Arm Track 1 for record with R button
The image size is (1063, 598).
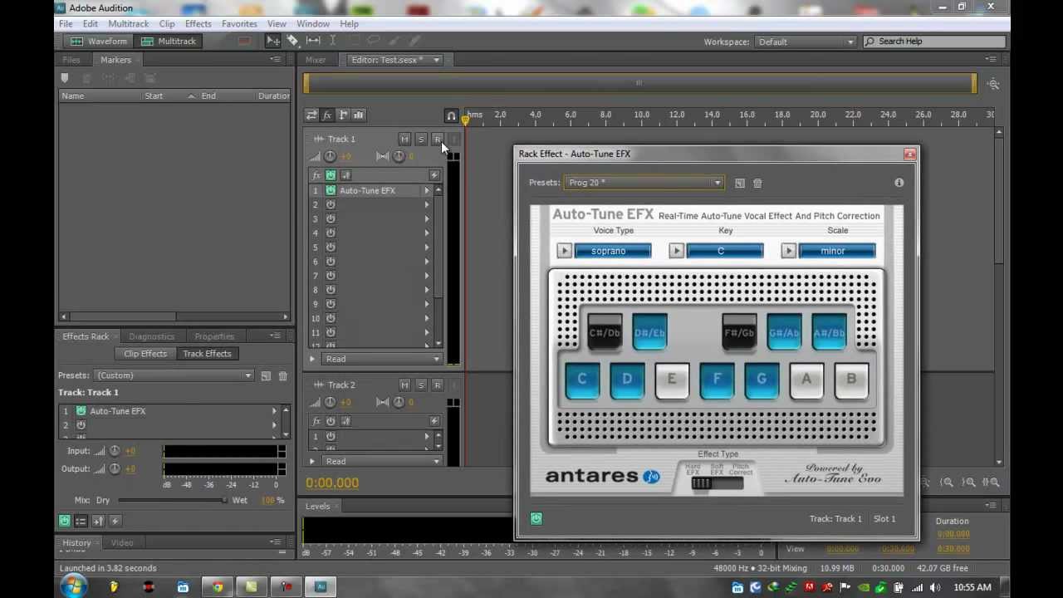point(438,139)
